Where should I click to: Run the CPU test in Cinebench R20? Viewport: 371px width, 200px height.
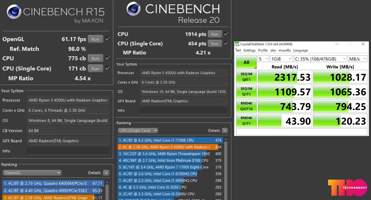click(215, 34)
